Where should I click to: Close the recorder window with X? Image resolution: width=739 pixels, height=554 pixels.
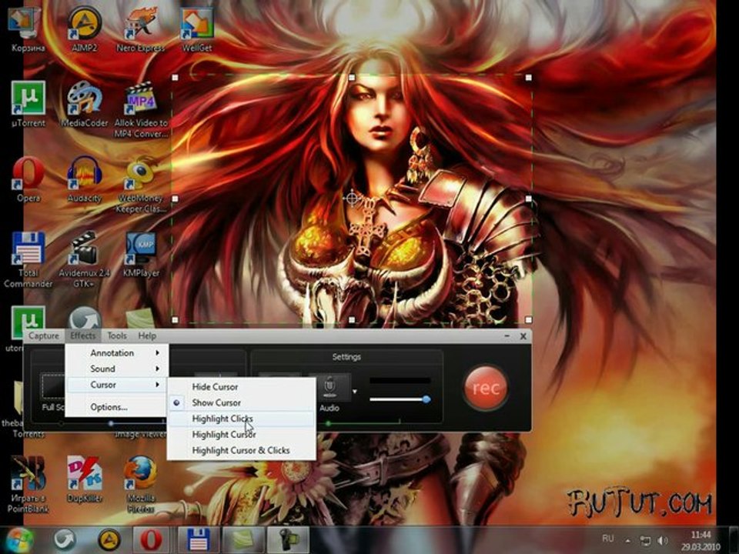pyautogui.click(x=523, y=336)
